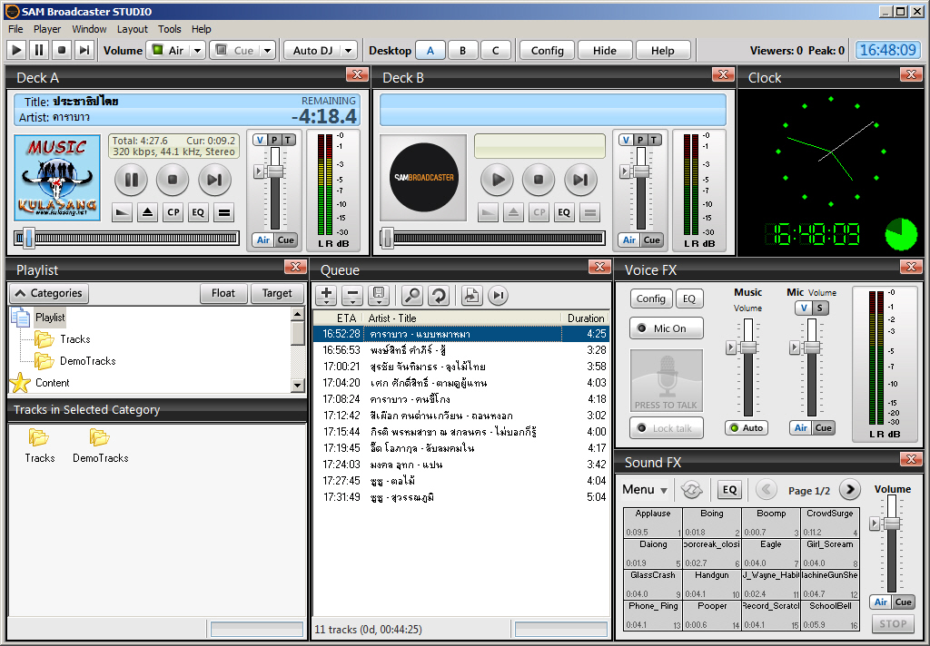Enable Lock talk in Voice FX
Viewport: 930px width, 646px height.
666,428
